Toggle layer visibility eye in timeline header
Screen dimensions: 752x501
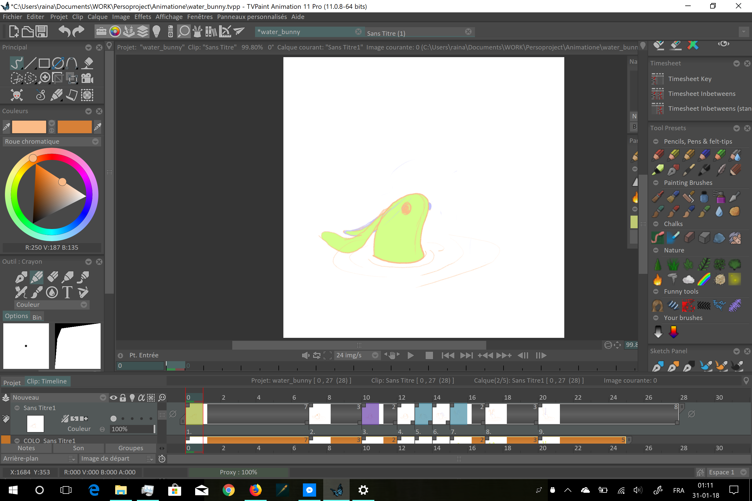113,397
